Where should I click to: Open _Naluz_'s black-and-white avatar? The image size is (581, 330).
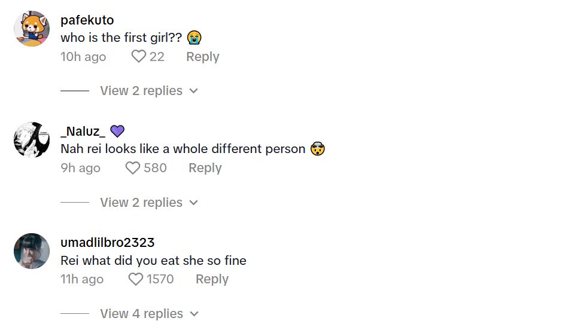[32, 140]
